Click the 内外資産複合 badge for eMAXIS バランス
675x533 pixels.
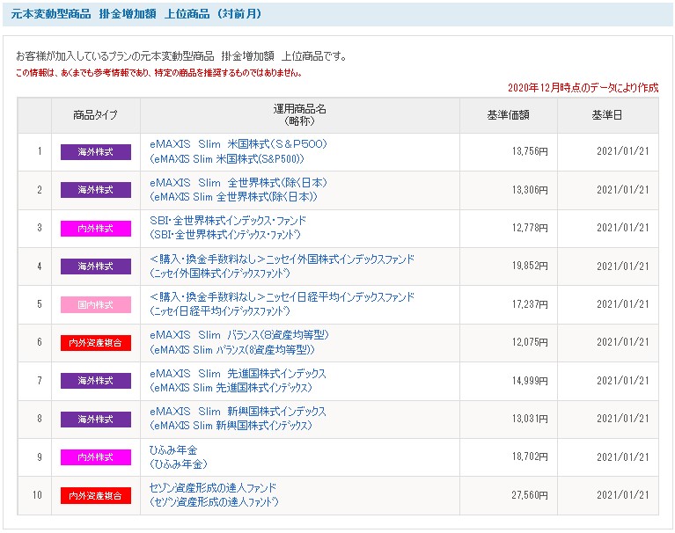coord(96,343)
